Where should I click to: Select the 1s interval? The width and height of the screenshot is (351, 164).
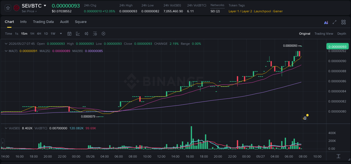[x=17, y=34]
